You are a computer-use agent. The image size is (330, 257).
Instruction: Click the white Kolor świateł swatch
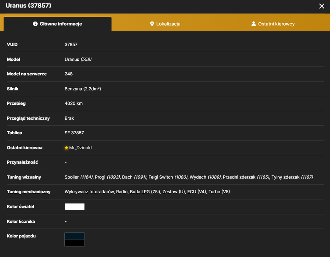(x=75, y=207)
